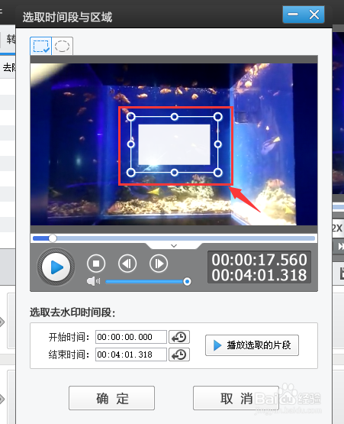This screenshot has height=424, width=344.
Task: Click the bottom-right selection handle
Action: [218, 172]
